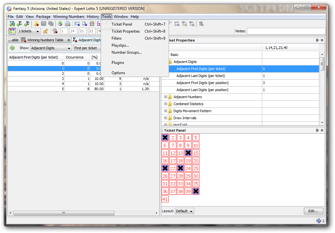Toggle number 41 in Ticket Panel
The image size is (335, 233).
tap(165, 199)
